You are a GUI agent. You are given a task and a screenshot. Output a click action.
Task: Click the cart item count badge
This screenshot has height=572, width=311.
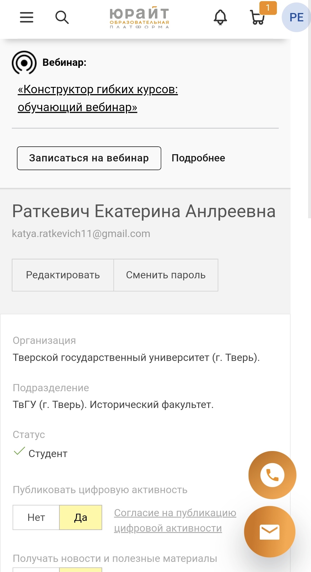tap(268, 8)
